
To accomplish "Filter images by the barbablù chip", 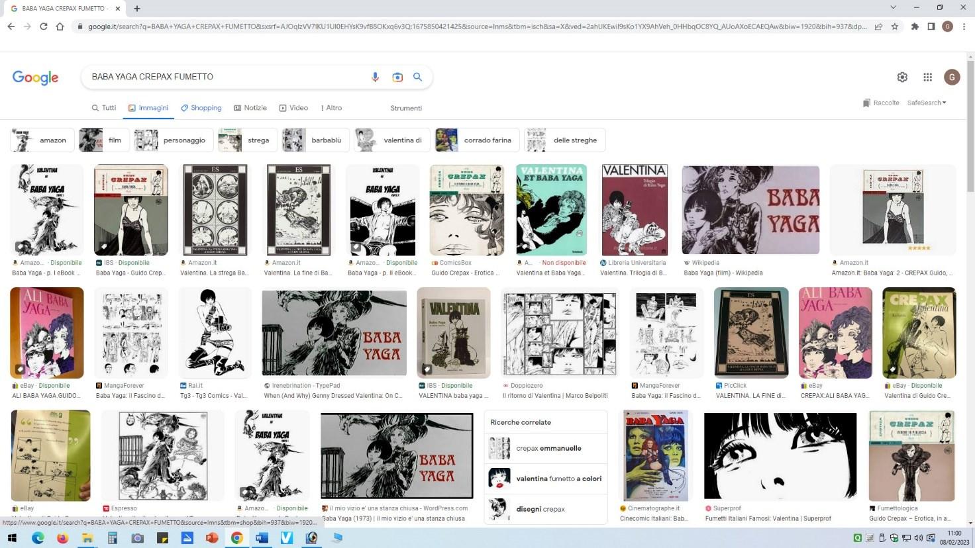I will [x=316, y=140].
